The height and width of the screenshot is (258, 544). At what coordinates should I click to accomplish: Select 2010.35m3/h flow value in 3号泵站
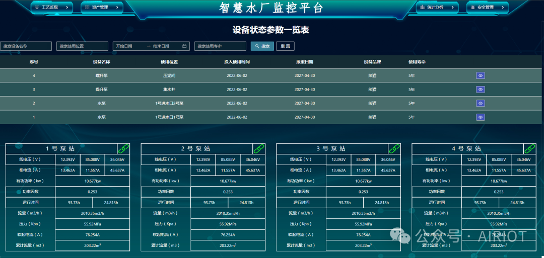click(363, 213)
